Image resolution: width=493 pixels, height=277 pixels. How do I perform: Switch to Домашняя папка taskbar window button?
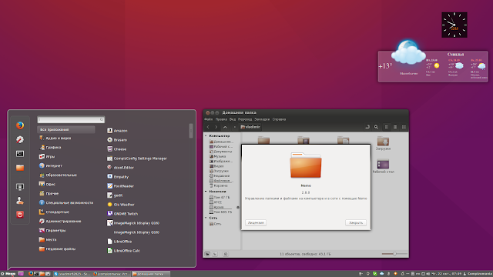click(151, 274)
